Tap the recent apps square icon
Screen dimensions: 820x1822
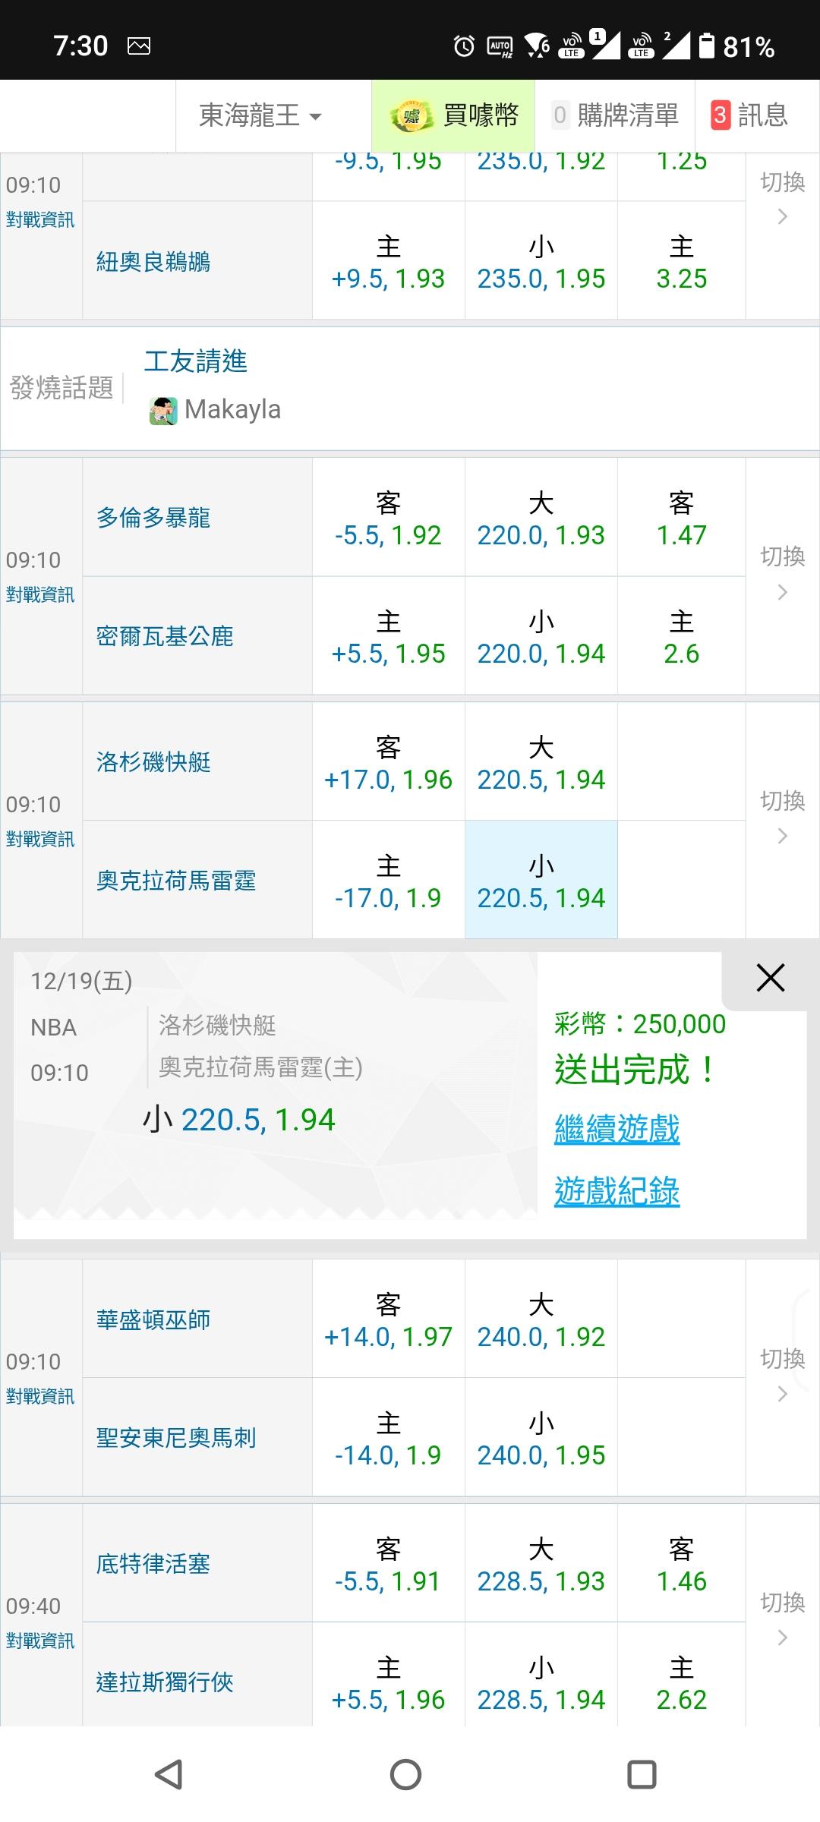point(642,1774)
